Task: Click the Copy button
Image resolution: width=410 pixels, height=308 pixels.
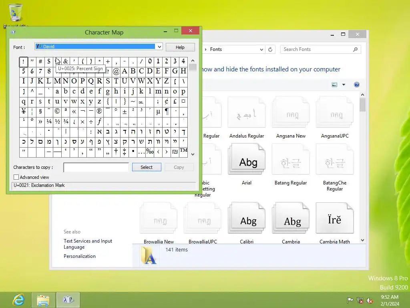Action: (179, 167)
